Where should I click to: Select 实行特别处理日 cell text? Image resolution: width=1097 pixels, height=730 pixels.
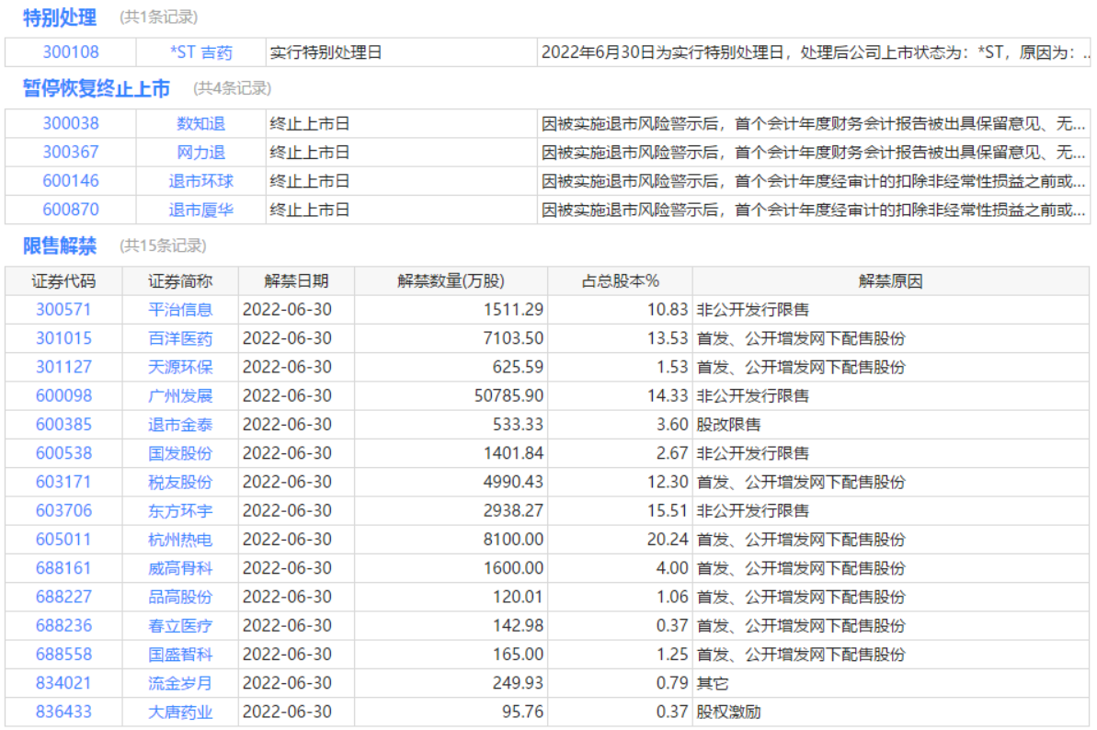pos(326,52)
